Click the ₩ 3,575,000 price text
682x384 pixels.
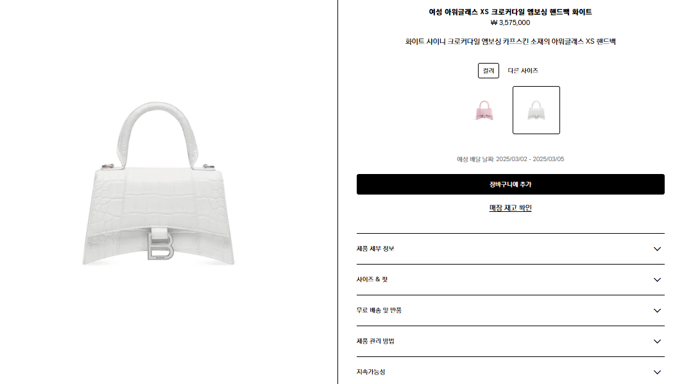click(x=510, y=22)
